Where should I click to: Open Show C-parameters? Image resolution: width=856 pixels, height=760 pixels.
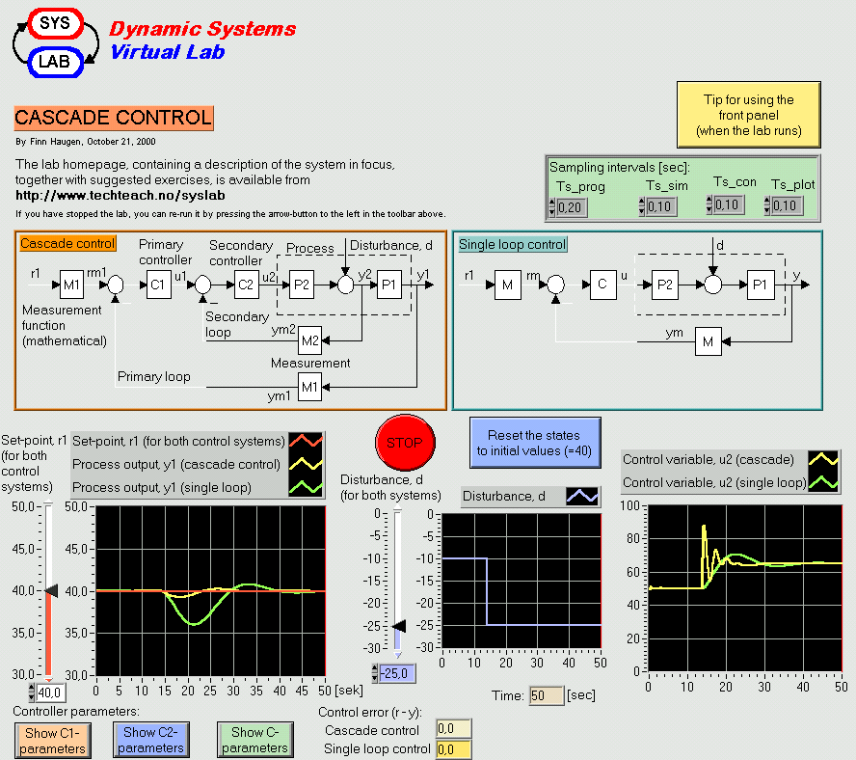(x=254, y=741)
